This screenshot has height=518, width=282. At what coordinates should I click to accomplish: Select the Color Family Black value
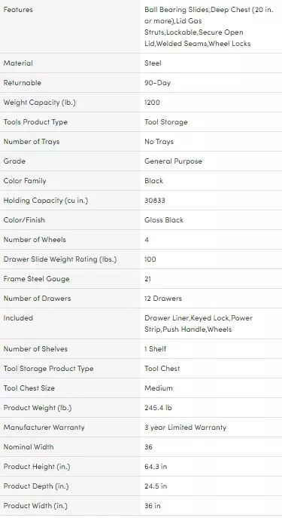(154, 181)
